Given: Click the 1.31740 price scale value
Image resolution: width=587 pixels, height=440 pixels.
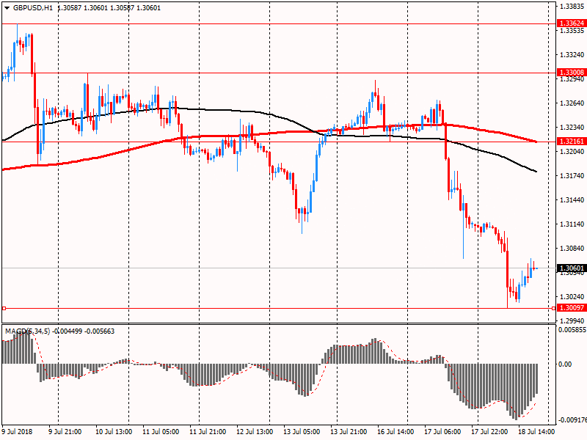Looking at the screenshot, I should [572, 176].
